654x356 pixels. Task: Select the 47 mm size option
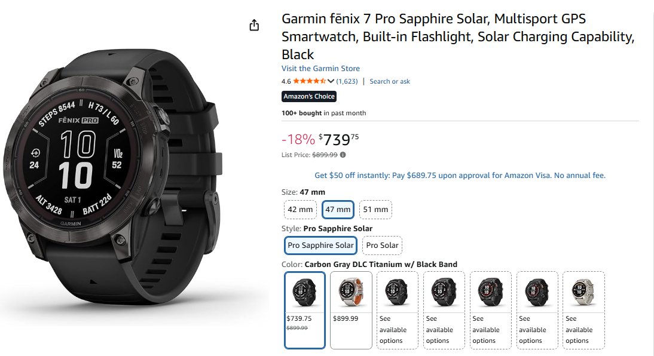pos(338,210)
